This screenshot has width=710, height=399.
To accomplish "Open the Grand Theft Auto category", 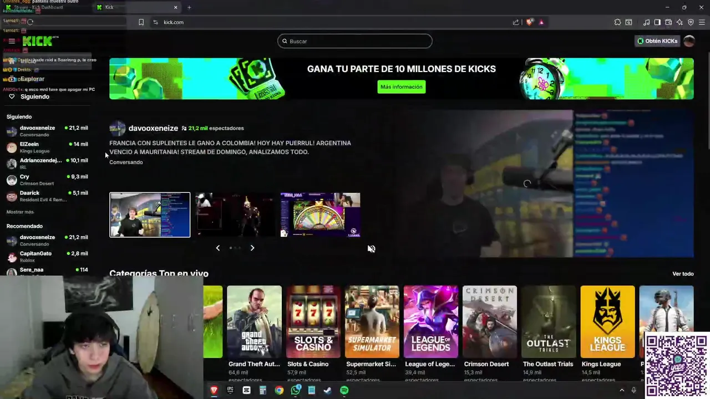I will (x=254, y=332).
